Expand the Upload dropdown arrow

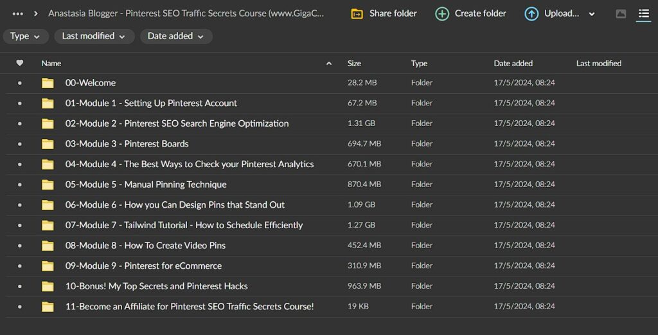(x=592, y=14)
